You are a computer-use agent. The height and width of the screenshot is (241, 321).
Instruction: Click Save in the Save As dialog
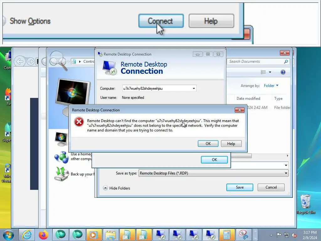[x=240, y=187]
